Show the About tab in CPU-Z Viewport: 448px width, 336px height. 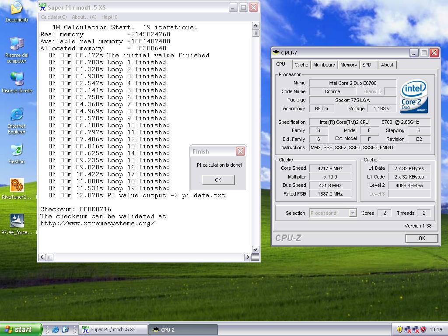[x=387, y=65]
